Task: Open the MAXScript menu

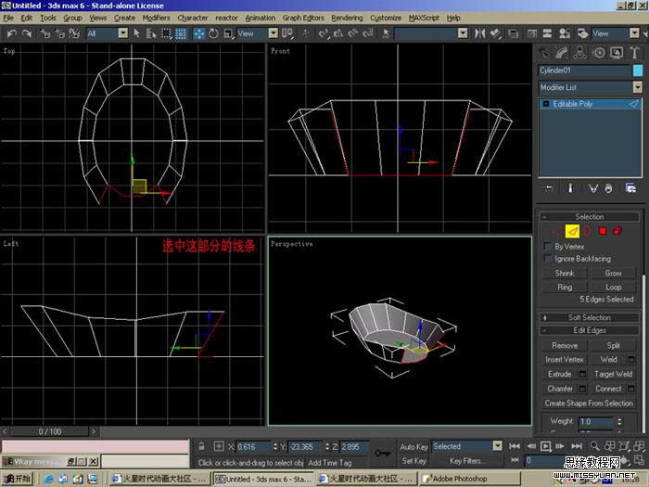Action: pyautogui.click(x=424, y=18)
